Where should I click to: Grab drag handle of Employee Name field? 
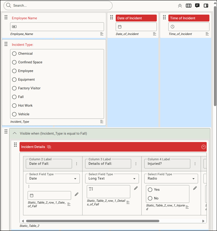6,17
